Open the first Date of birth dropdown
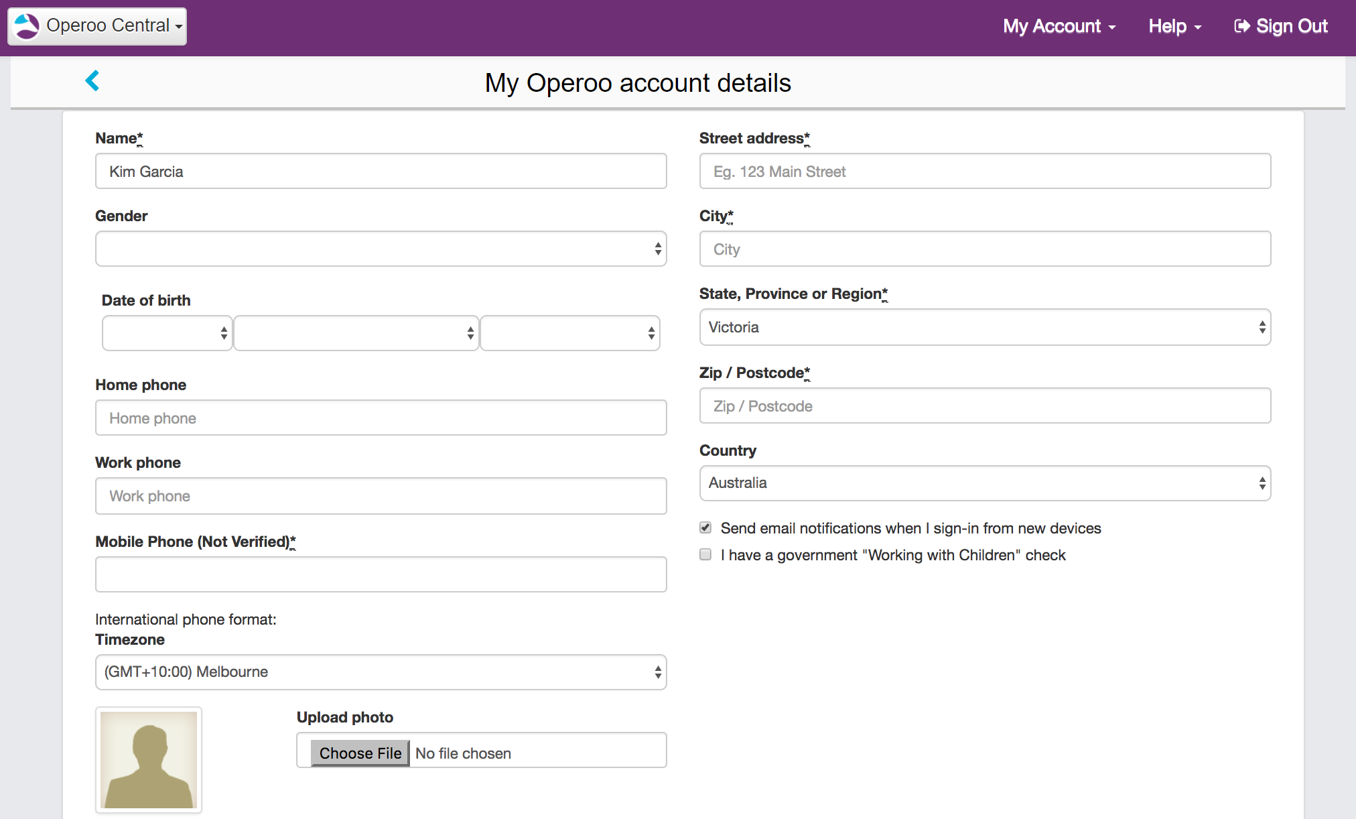Screen dimensions: 1356x819 [x=167, y=333]
